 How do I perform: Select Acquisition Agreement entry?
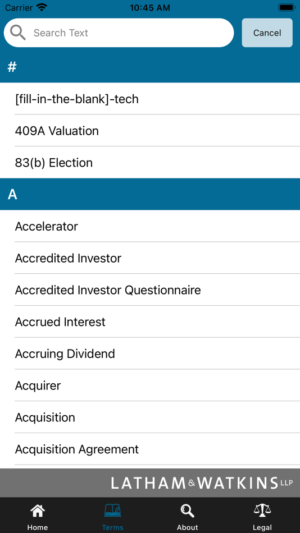click(x=150, y=449)
